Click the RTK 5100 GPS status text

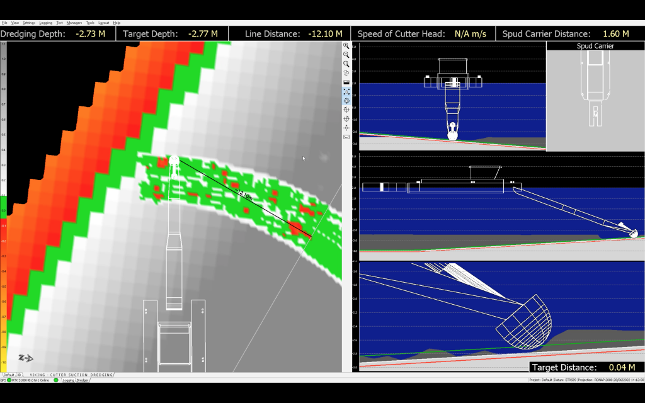(25, 380)
